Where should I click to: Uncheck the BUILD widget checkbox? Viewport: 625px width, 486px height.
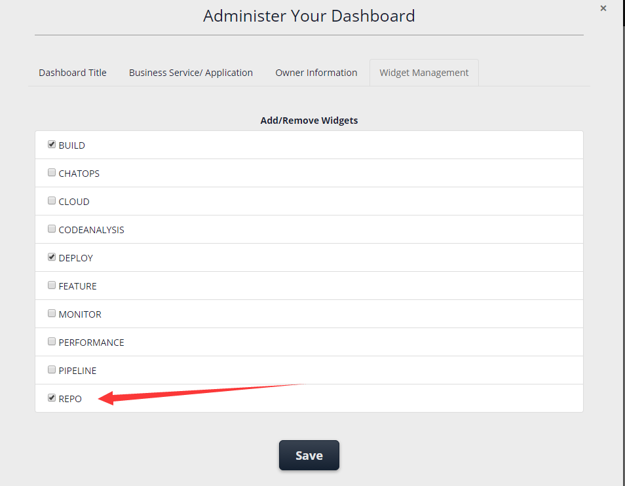coord(52,145)
